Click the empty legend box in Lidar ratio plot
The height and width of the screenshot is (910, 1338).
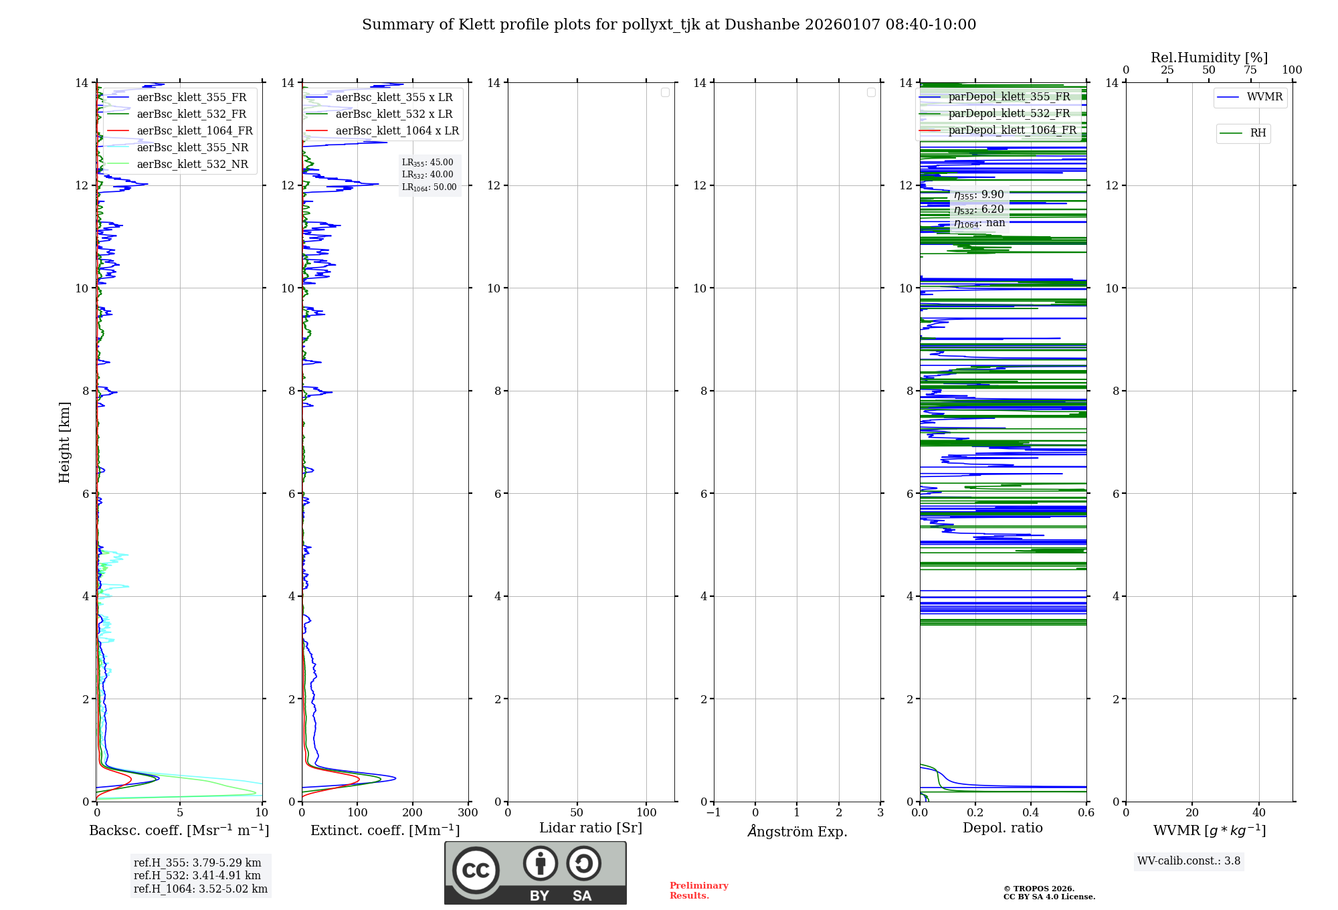pos(665,92)
